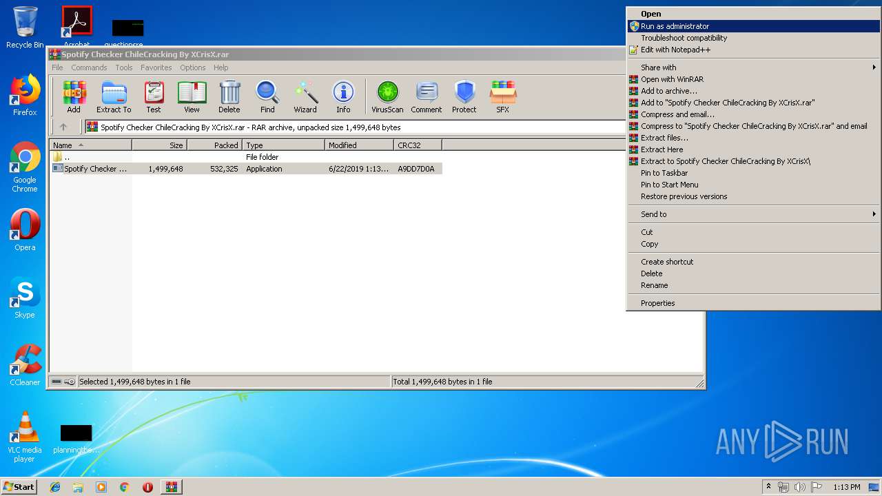Click the volume speaker tray icon
Image resolution: width=882 pixels, height=496 pixels.
pos(799,487)
